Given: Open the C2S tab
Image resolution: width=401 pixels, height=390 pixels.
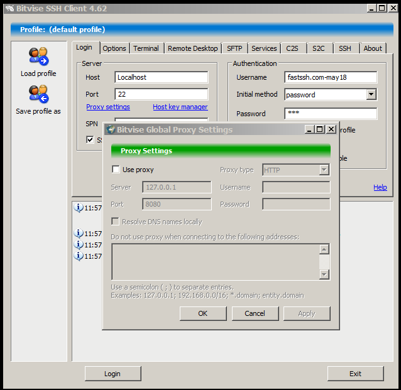Looking at the screenshot, I should (x=292, y=48).
